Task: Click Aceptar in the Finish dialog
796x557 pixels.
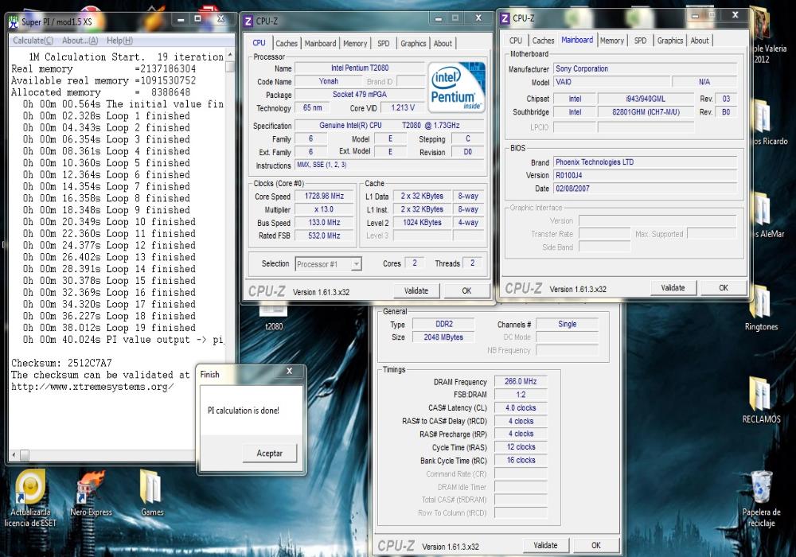Action: [269, 453]
